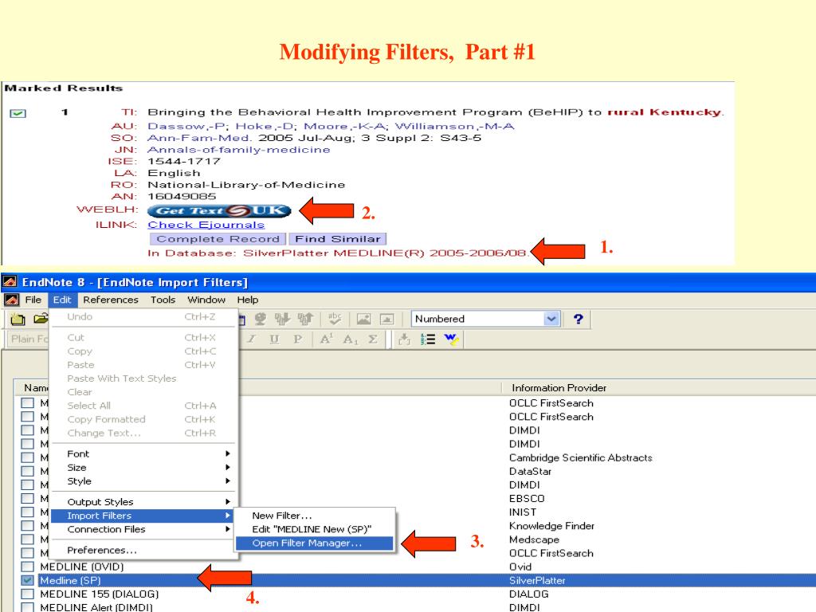
Task: Tick checkbox in the INIST row
Action: (x=28, y=512)
